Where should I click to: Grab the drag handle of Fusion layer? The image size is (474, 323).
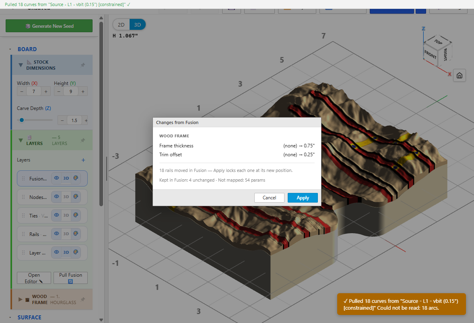pos(23,178)
